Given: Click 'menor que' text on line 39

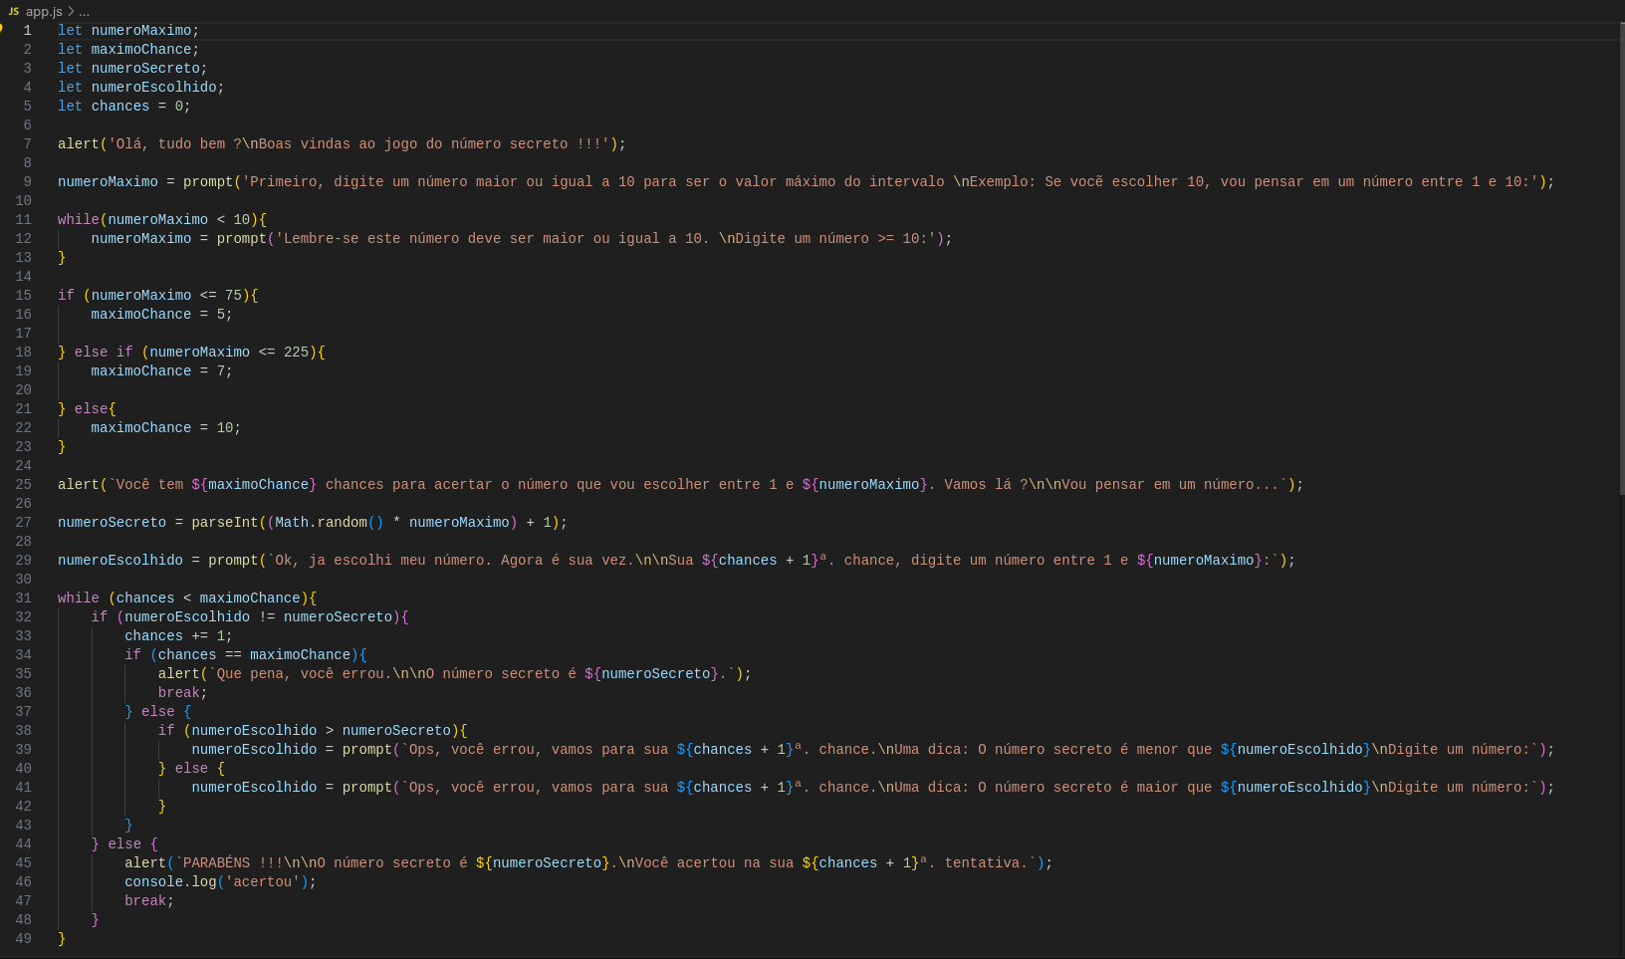Looking at the screenshot, I should click(x=1174, y=750).
